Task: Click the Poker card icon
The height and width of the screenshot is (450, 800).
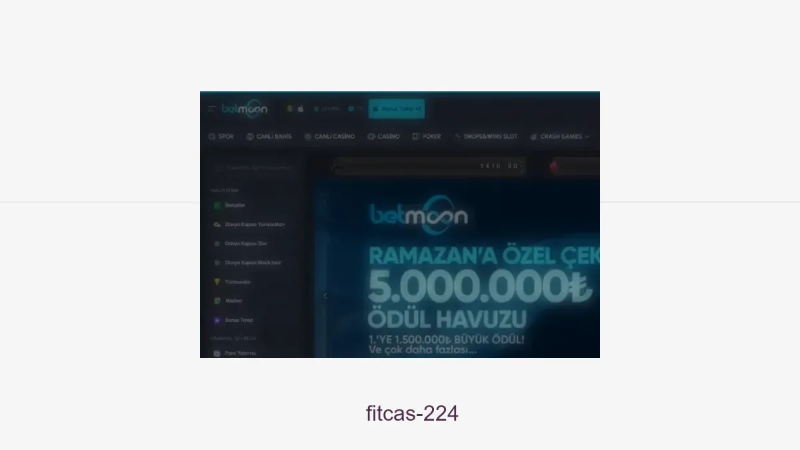Action: click(415, 136)
